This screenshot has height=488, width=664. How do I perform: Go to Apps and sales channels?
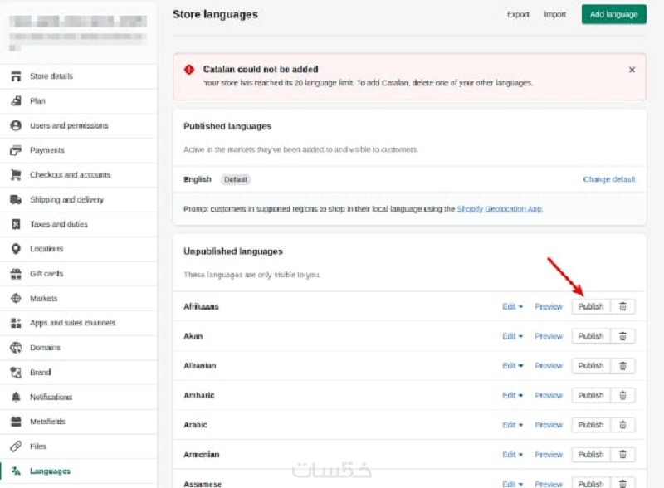click(x=72, y=323)
